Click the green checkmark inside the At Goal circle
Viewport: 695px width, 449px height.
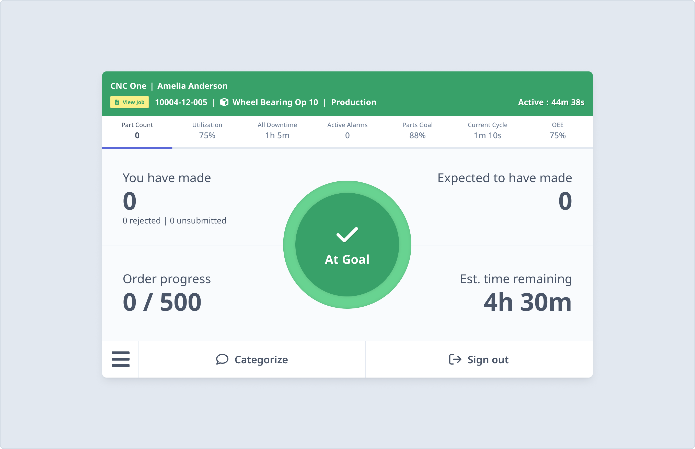(347, 235)
